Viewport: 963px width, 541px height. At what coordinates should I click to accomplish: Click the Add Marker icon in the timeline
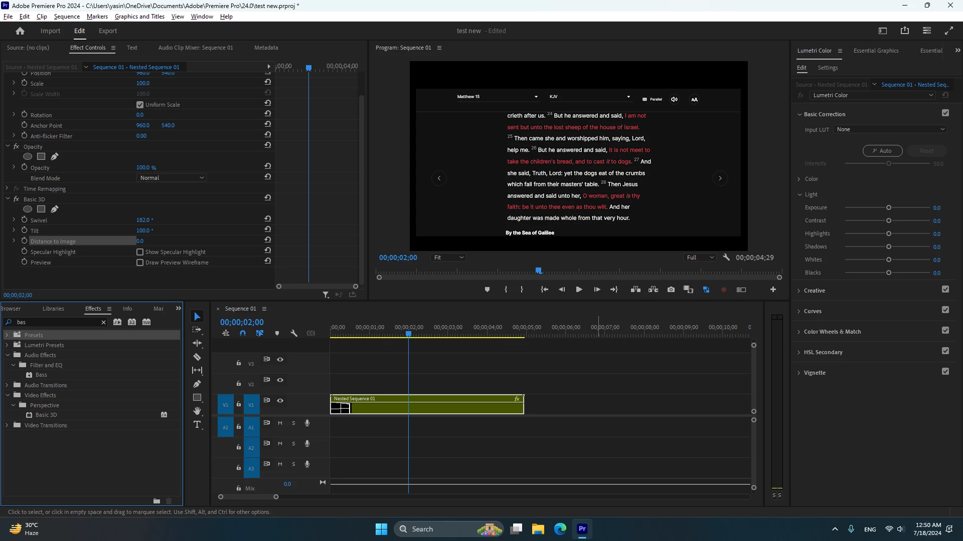[x=277, y=333]
